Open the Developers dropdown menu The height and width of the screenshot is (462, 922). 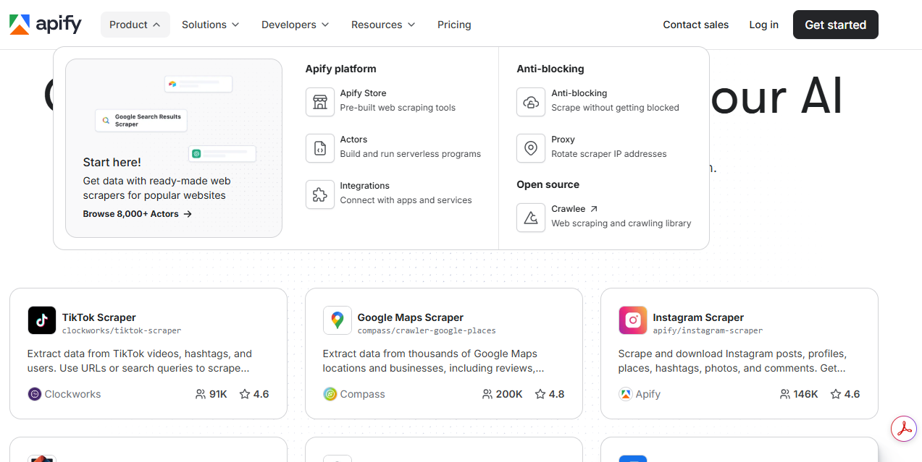point(295,25)
